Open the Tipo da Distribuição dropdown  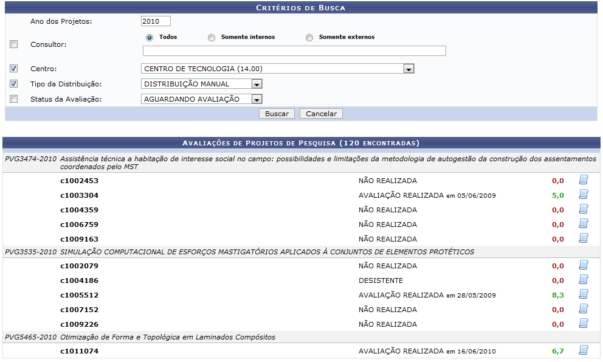pos(256,84)
